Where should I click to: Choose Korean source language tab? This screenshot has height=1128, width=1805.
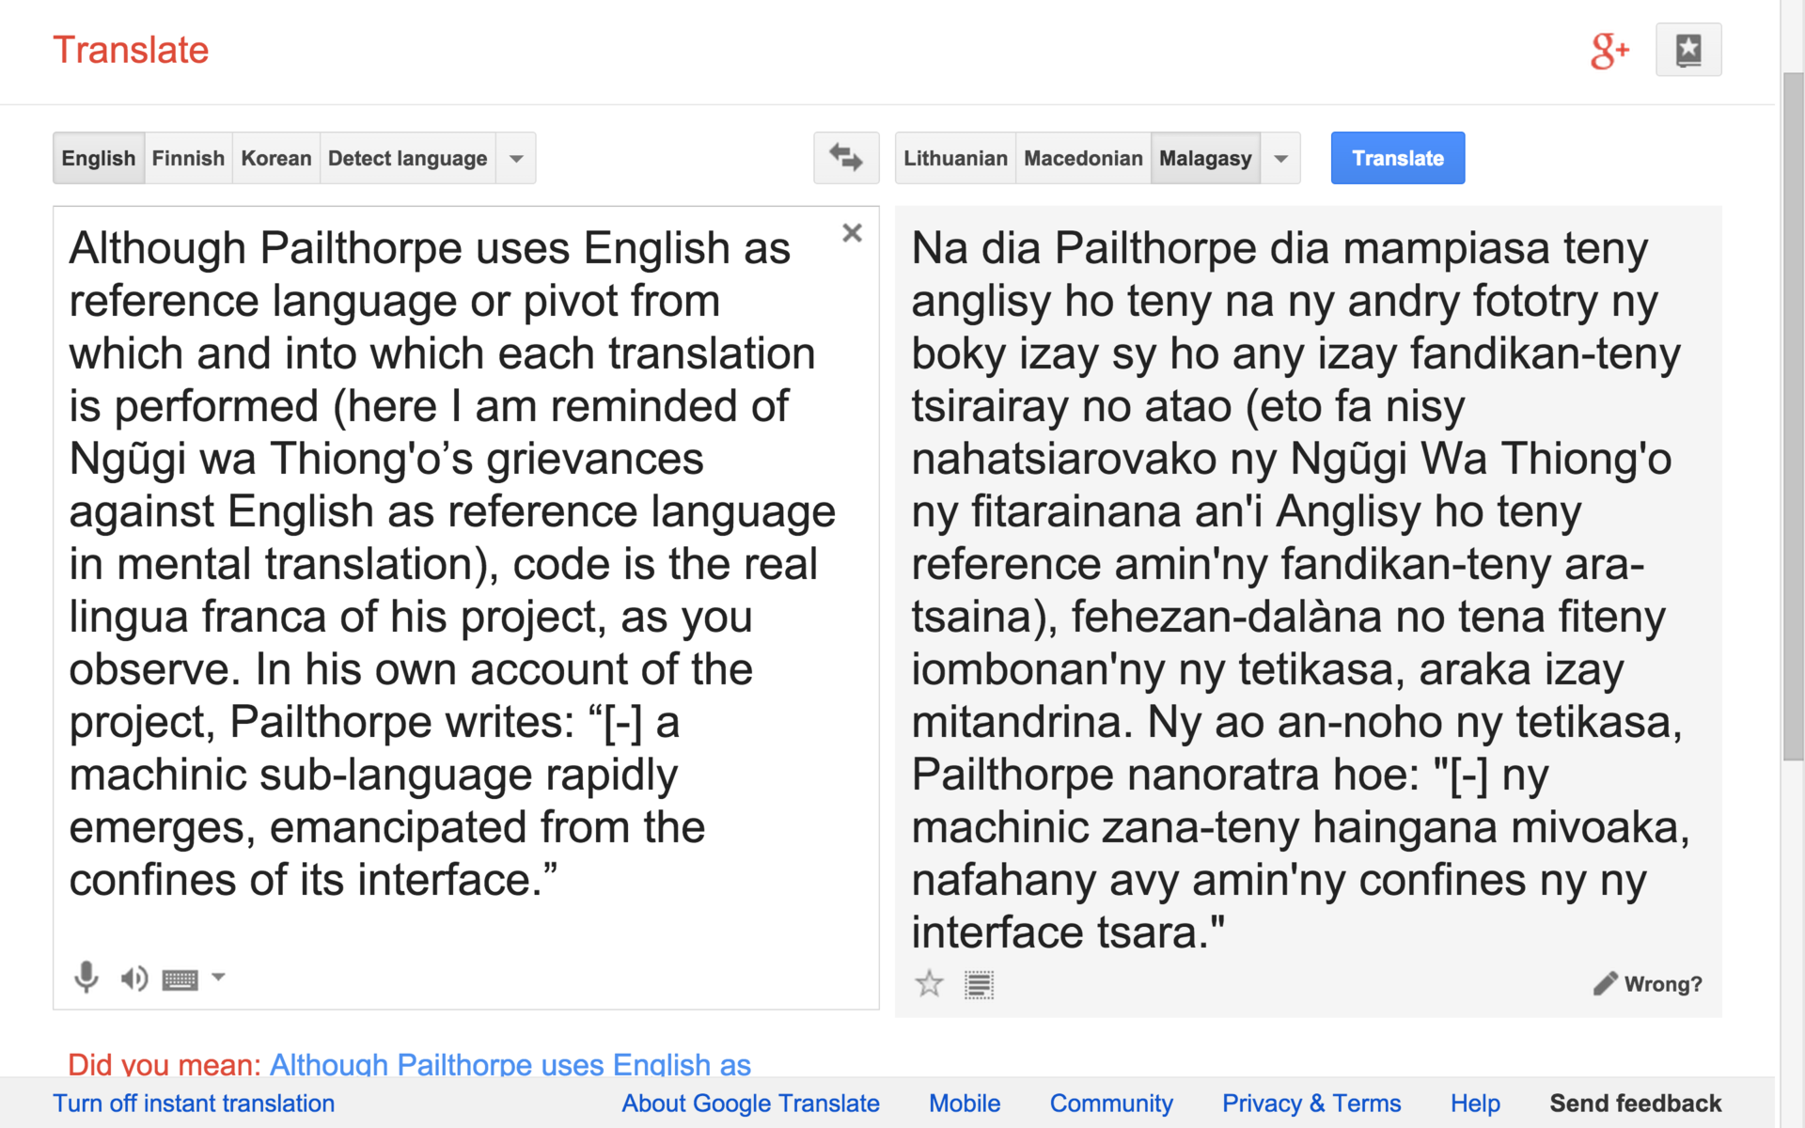point(275,158)
